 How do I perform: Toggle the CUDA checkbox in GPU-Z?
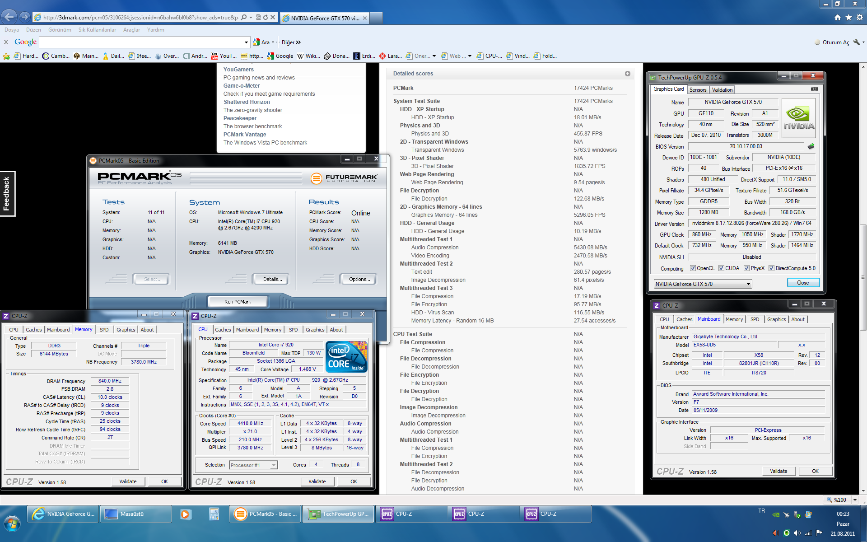click(x=721, y=268)
